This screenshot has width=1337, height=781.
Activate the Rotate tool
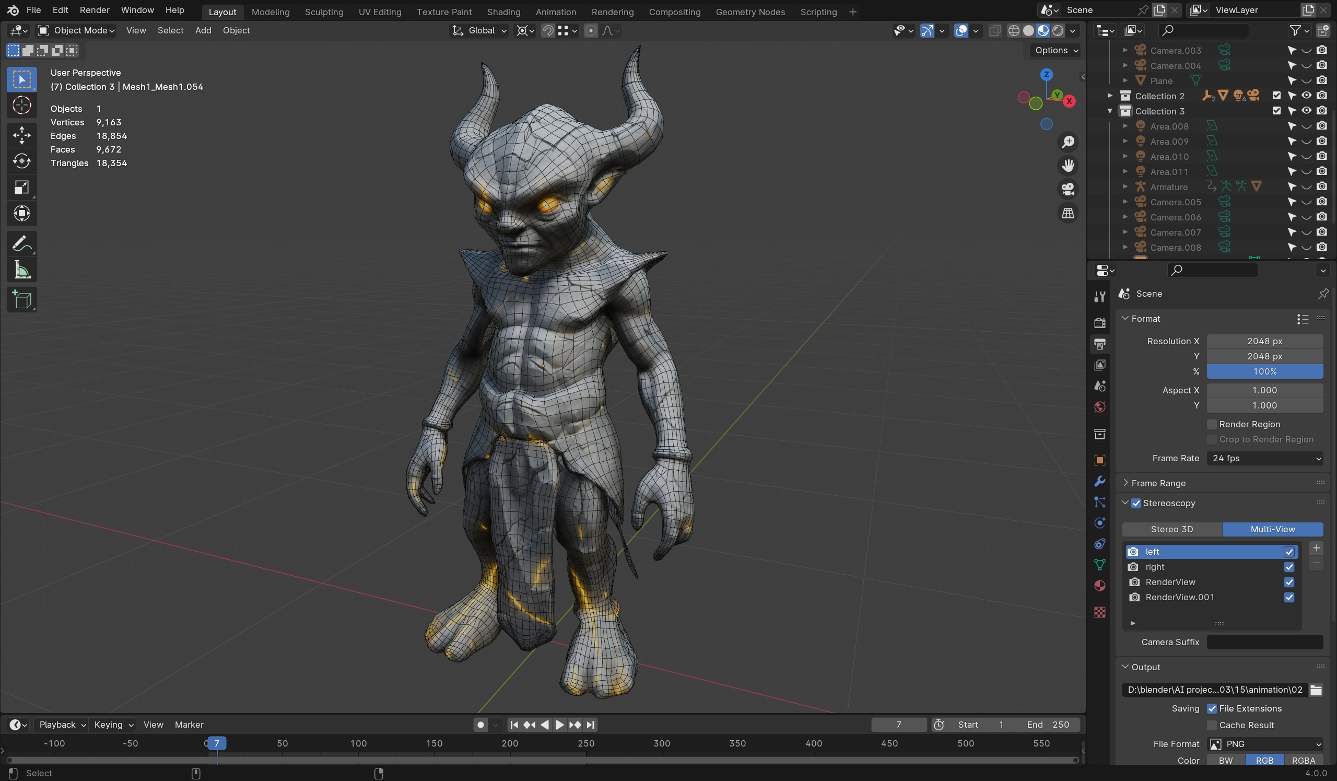(x=22, y=161)
